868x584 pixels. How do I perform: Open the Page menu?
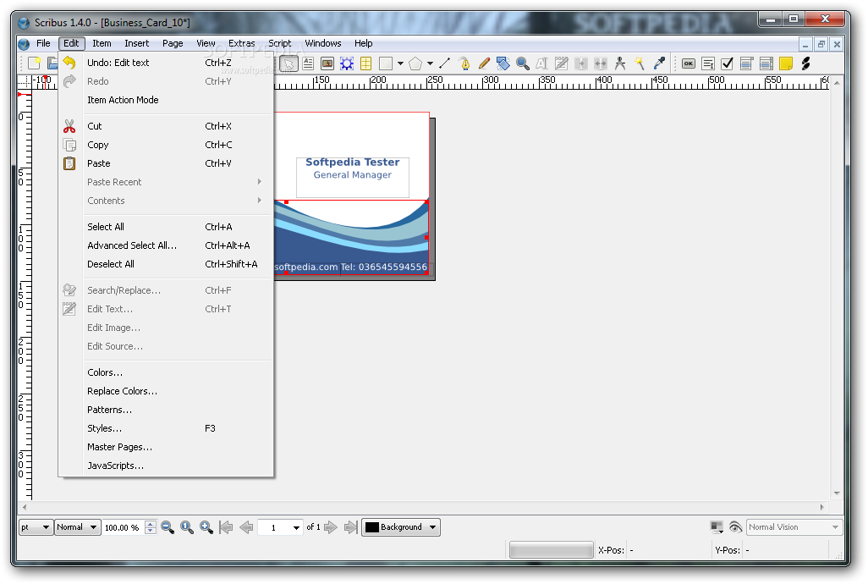(173, 43)
